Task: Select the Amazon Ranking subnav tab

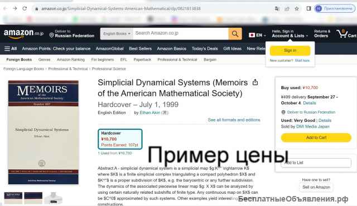Action: [x=71, y=60]
